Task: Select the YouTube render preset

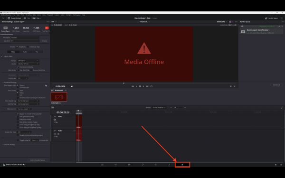Action: (47, 29)
